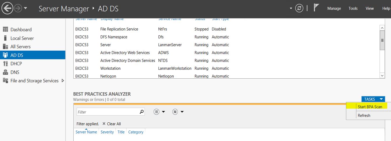
Task: Click the All Servers icon
Action: coord(5,47)
